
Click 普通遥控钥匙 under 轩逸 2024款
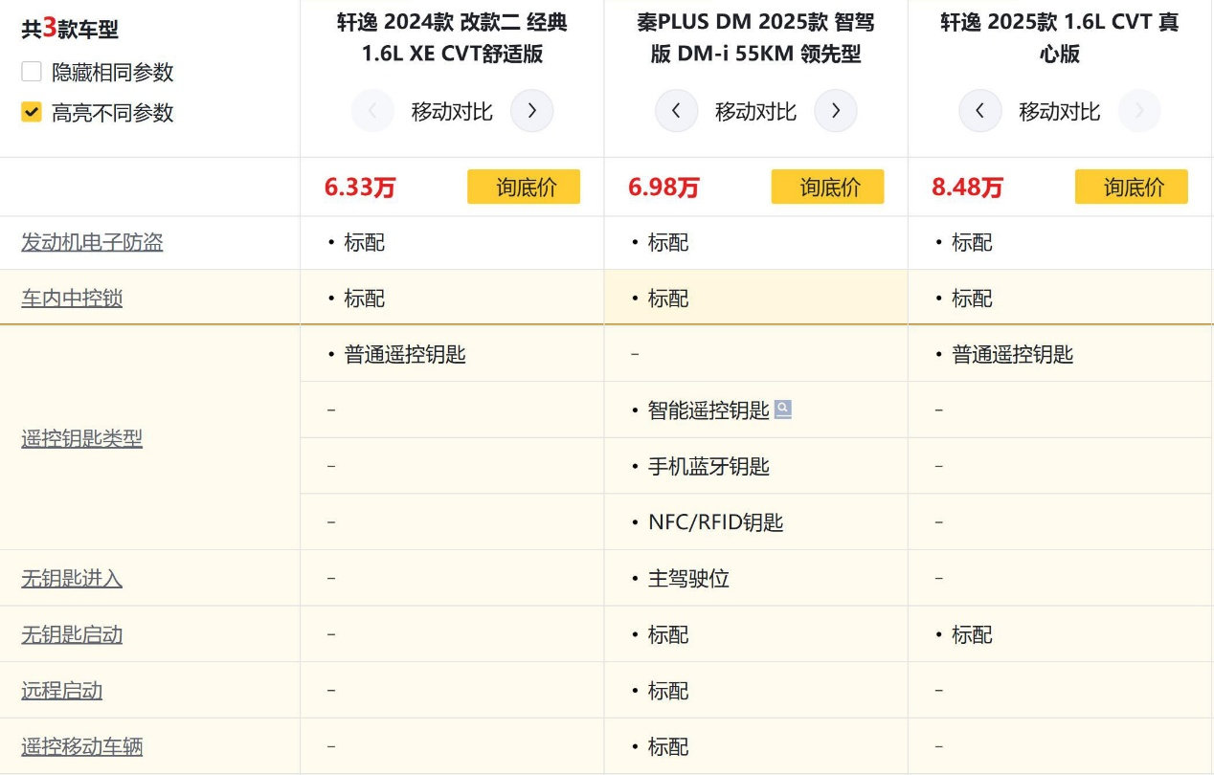coord(405,354)
